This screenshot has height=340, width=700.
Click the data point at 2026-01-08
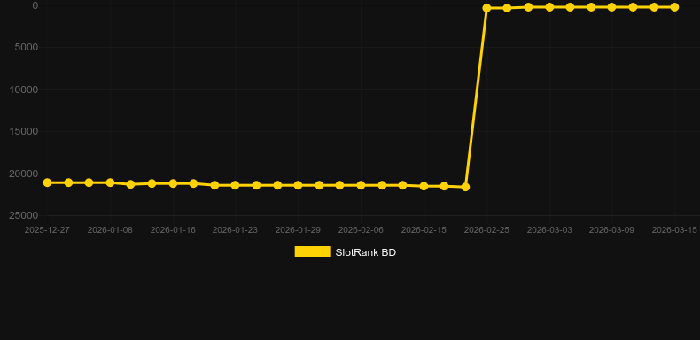[110, 182]
